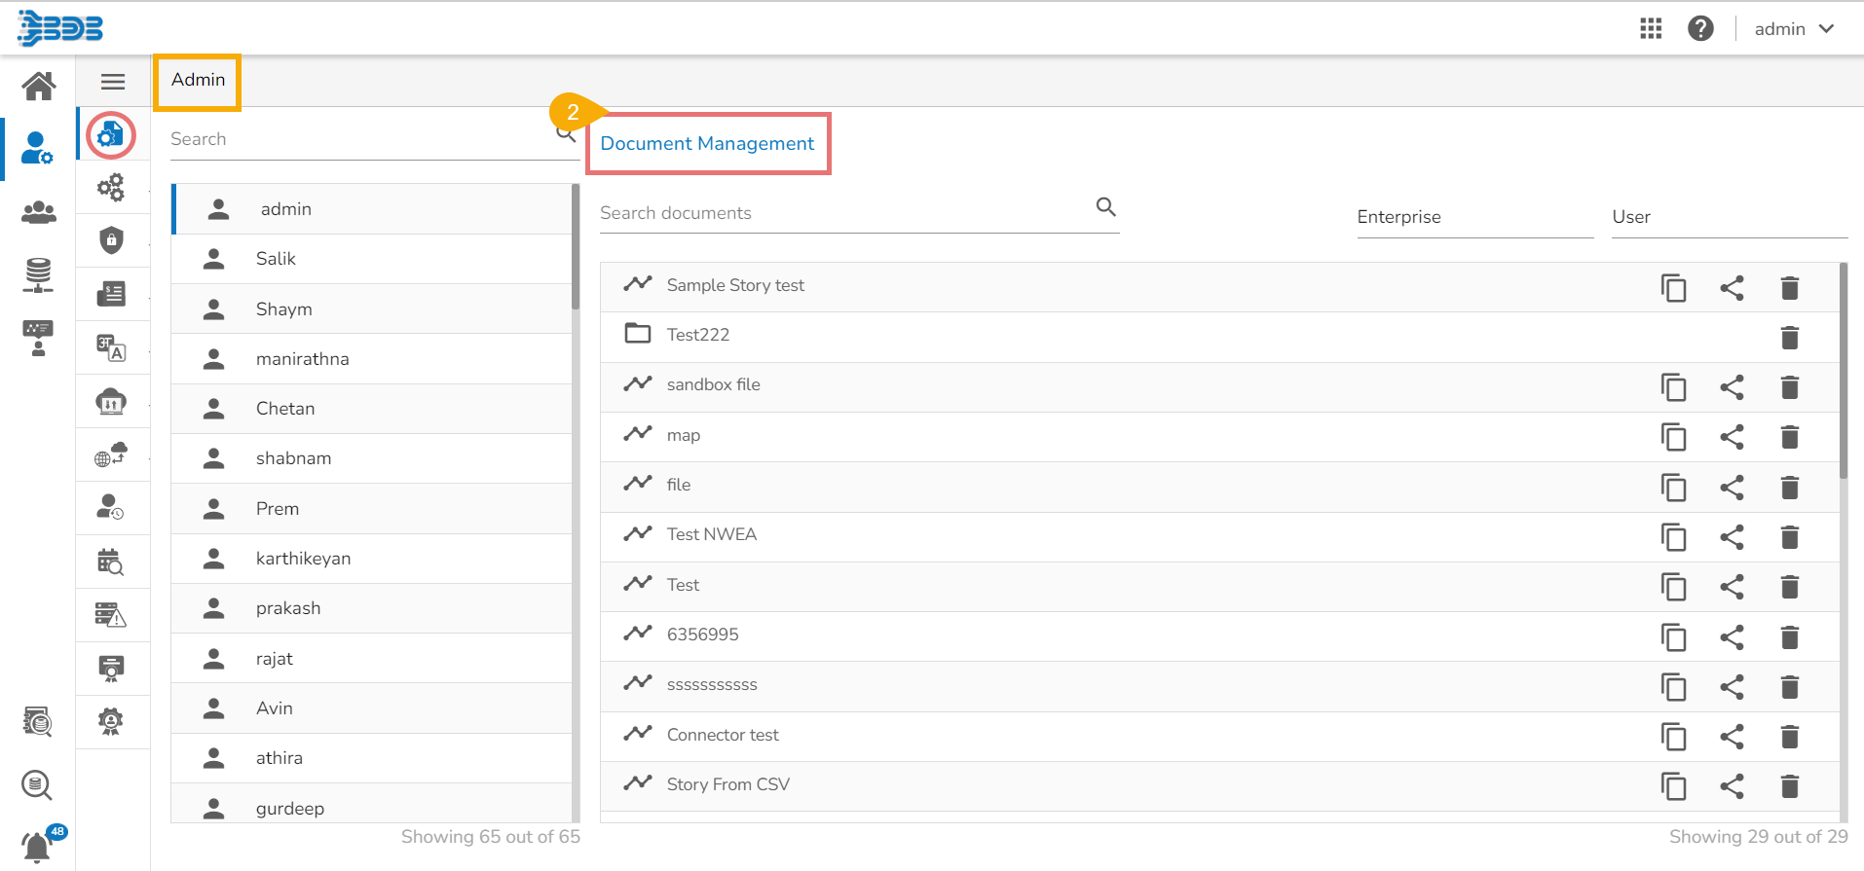Select user karthikeyan in the list

tap(303, 559)
